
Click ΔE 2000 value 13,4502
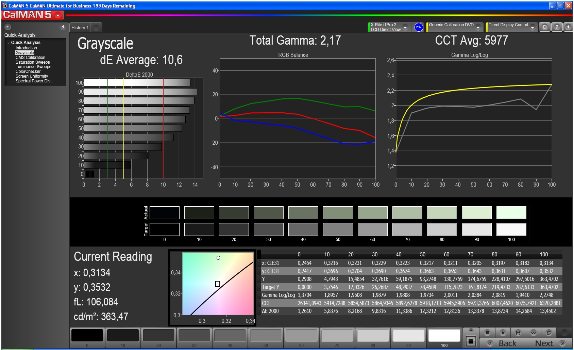[x=547, y=311]
